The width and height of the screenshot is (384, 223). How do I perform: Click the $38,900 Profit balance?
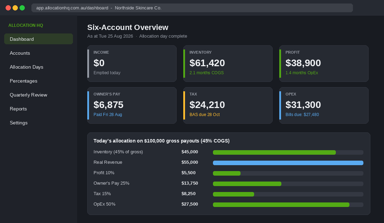pyautogui.click(x=303, y=63)
